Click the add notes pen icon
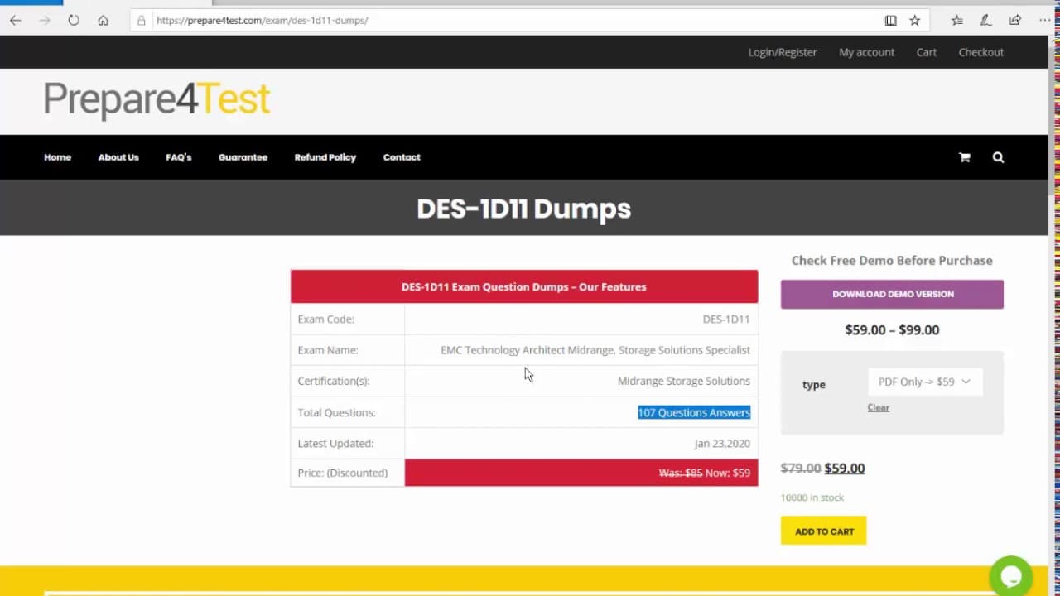The height and width of the screenshot is (596, 1060). point(985,20)
